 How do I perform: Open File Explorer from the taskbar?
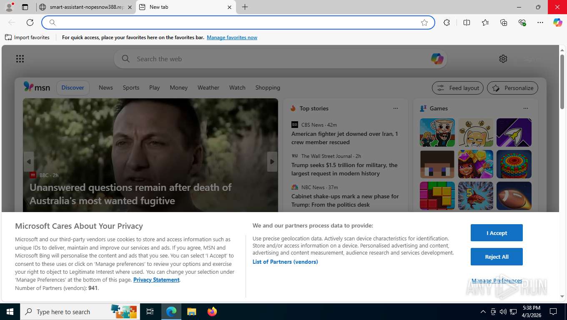[191, 312]
